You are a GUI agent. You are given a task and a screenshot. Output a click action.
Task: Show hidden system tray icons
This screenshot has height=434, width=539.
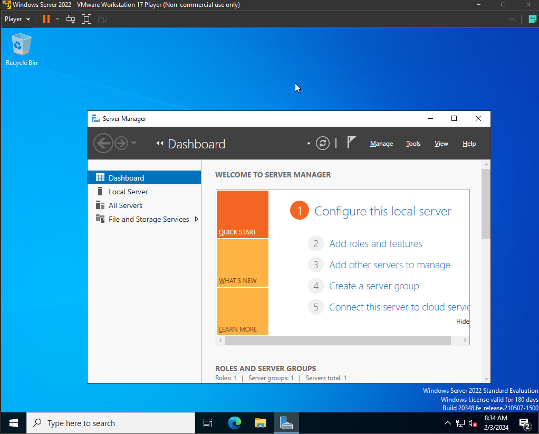pyautogui.click(x=447, y=423)
